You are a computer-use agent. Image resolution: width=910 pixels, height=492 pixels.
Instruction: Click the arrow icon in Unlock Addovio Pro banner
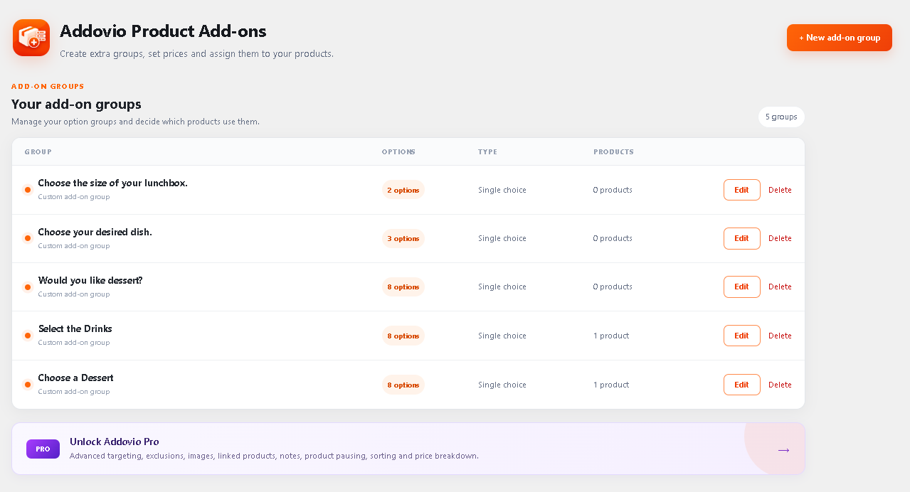[783, 450]
